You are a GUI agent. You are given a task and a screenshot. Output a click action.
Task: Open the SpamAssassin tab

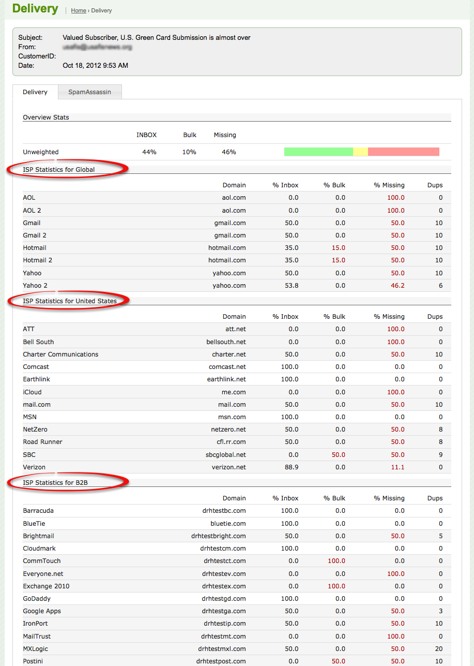click(x=89, y=92)
